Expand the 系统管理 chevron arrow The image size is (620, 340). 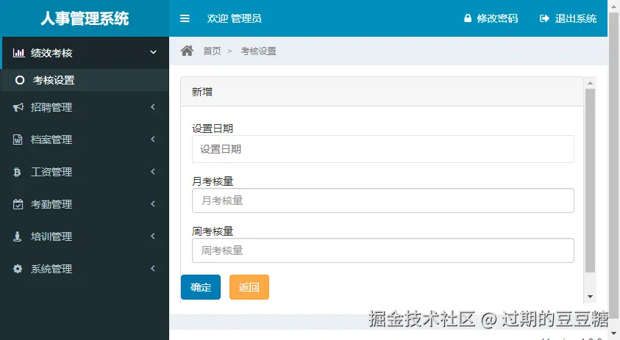click(153, 269)
